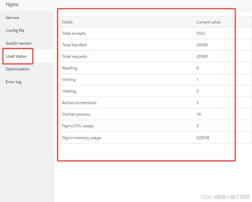
Task: Open the Error log tab
Action: pyautogui.click(x=13, y=82)
